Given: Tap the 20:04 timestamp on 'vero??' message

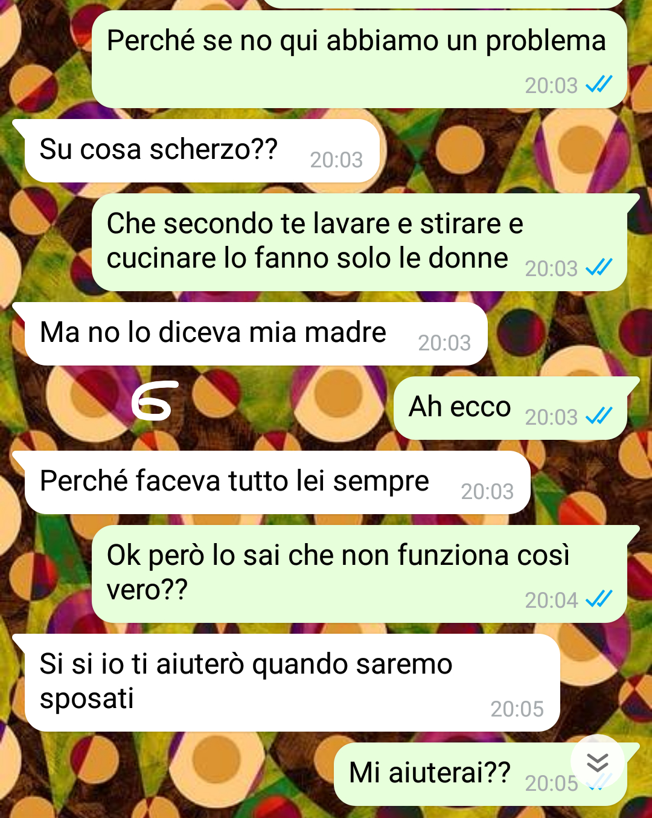Looking at the screenshot, I should tap(551, 600).
